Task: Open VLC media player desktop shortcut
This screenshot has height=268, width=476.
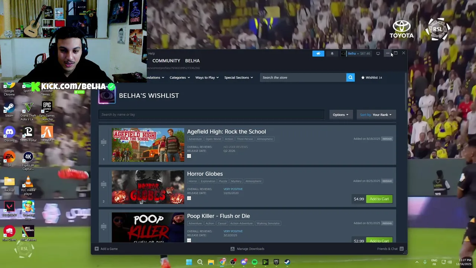Action: (x=28, y=186)
